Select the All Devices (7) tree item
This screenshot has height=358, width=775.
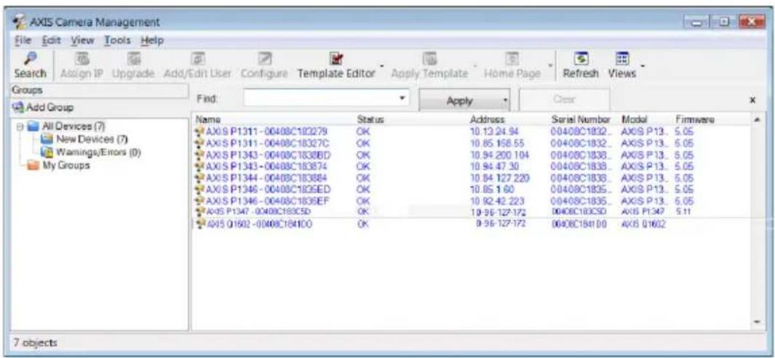point(73,125)
